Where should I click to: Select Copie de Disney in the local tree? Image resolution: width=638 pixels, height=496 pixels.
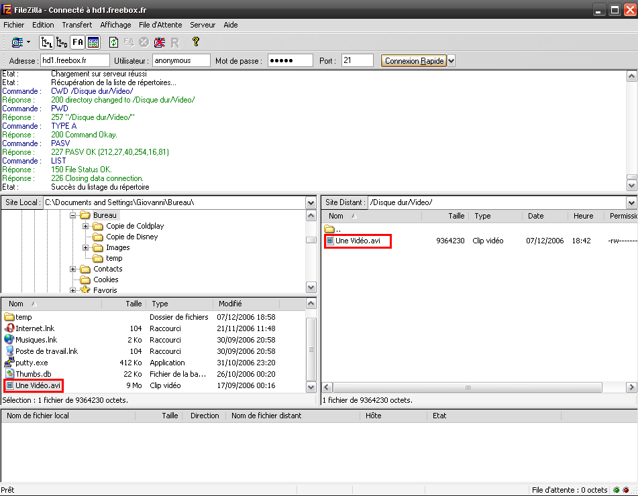pos(132,237)
